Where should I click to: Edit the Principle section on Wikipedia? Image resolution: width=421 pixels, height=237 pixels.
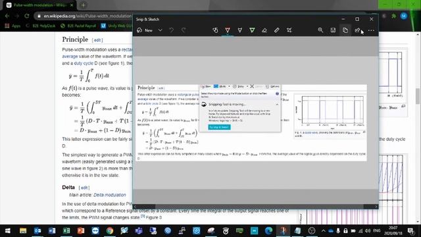(97, 40)
